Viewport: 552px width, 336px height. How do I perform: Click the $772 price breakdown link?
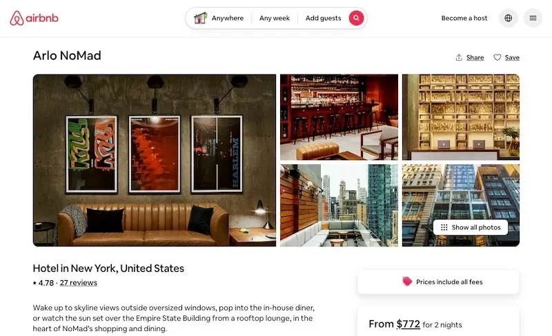[x=408, y=324]
